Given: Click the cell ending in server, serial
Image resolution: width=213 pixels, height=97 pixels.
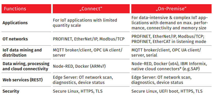Looking at the screenshot, I should pos(166,52).
